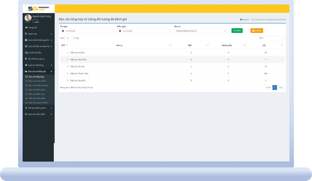Select Báo cáo khắc phục radio item
Image resolution: width=312 pixels, height=181 pixels.
point(26,93)
